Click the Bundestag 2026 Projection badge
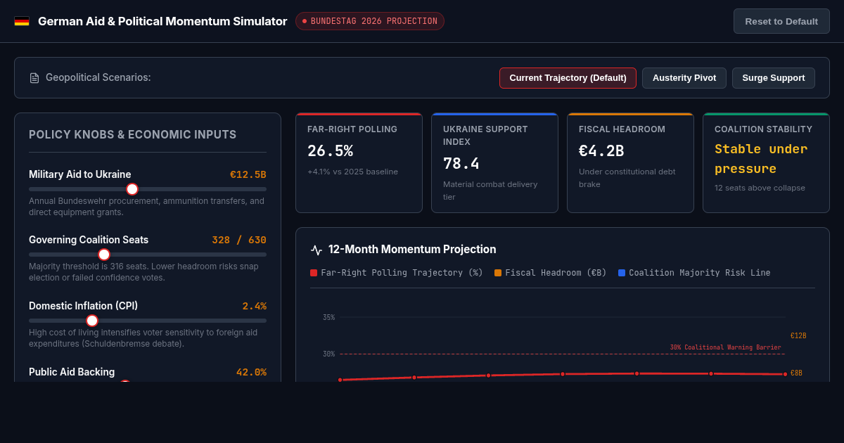844x443 pixels. (370, 21)
